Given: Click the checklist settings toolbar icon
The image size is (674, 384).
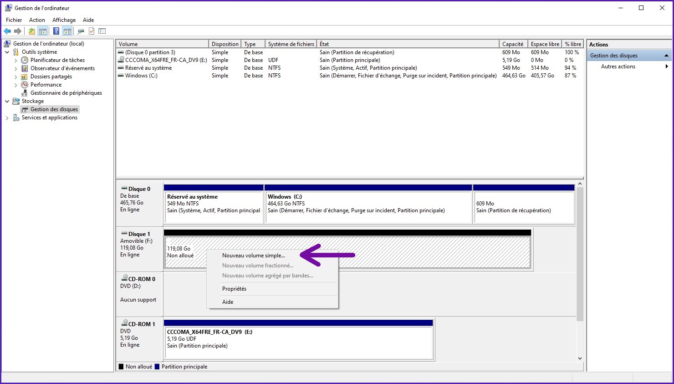Looking at the screenshot, I should 102,31.
